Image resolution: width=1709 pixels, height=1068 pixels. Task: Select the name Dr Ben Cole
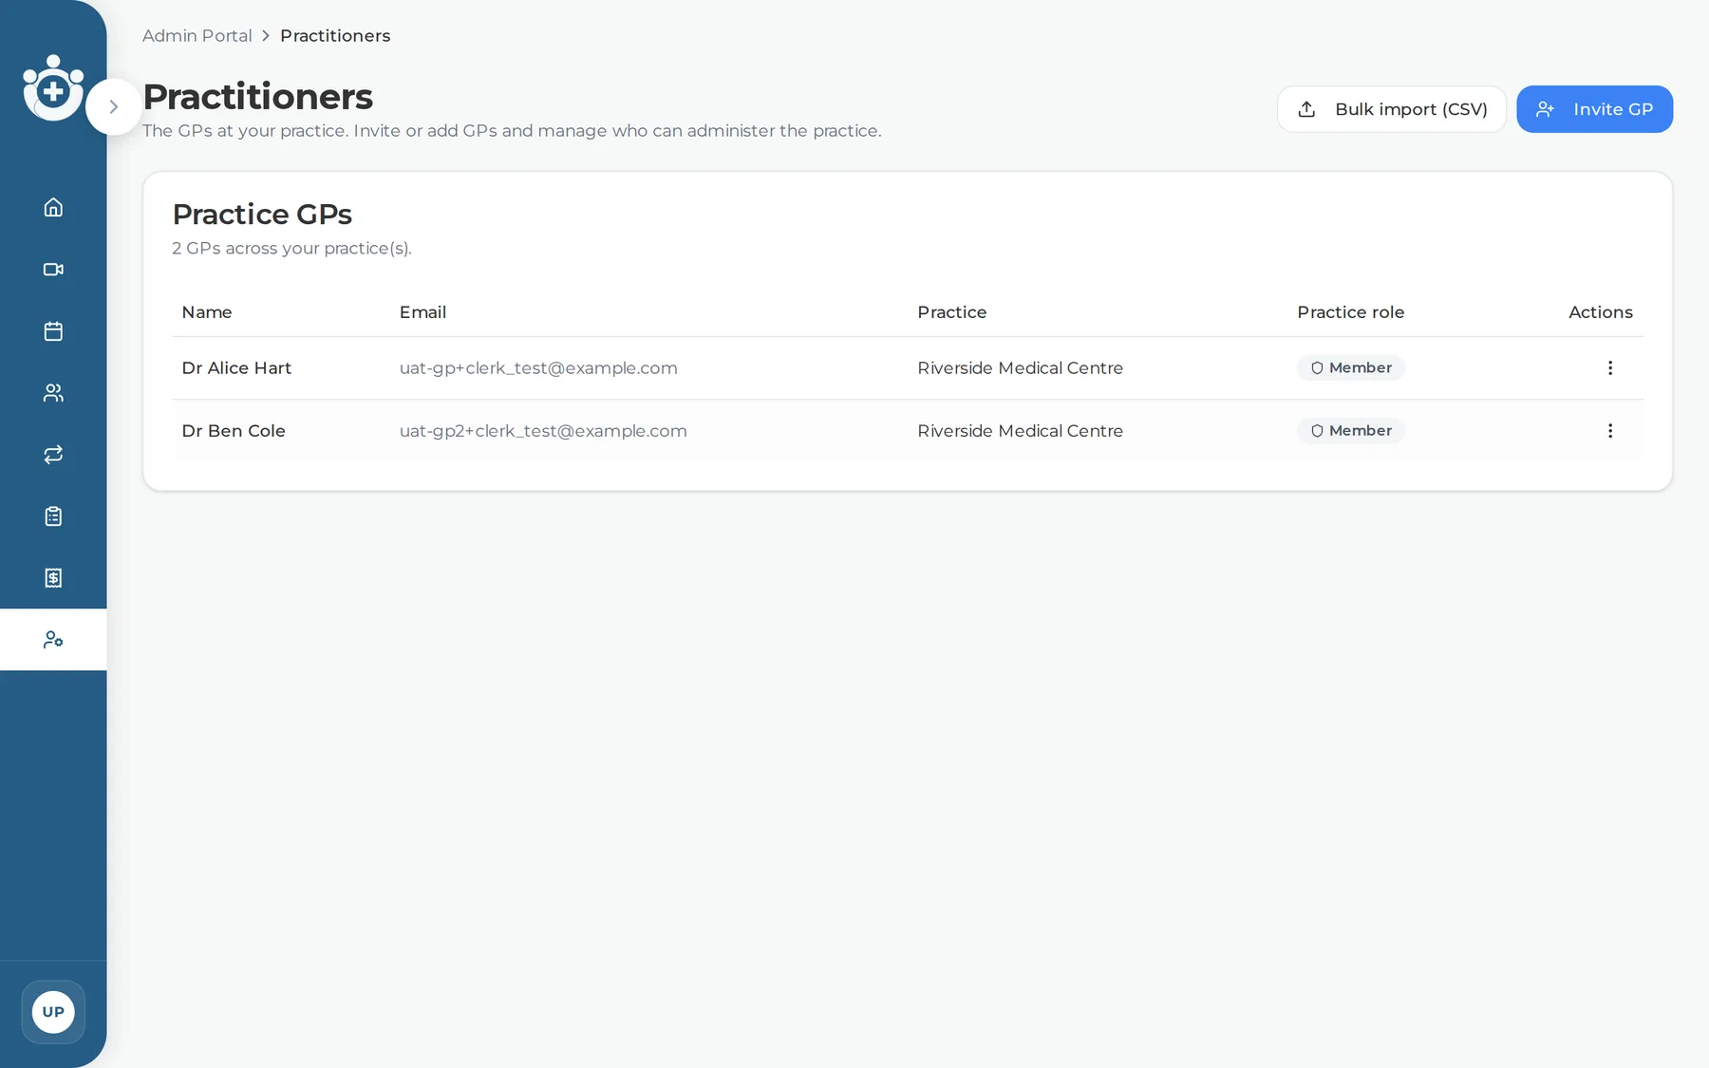[x=234, y=431]
